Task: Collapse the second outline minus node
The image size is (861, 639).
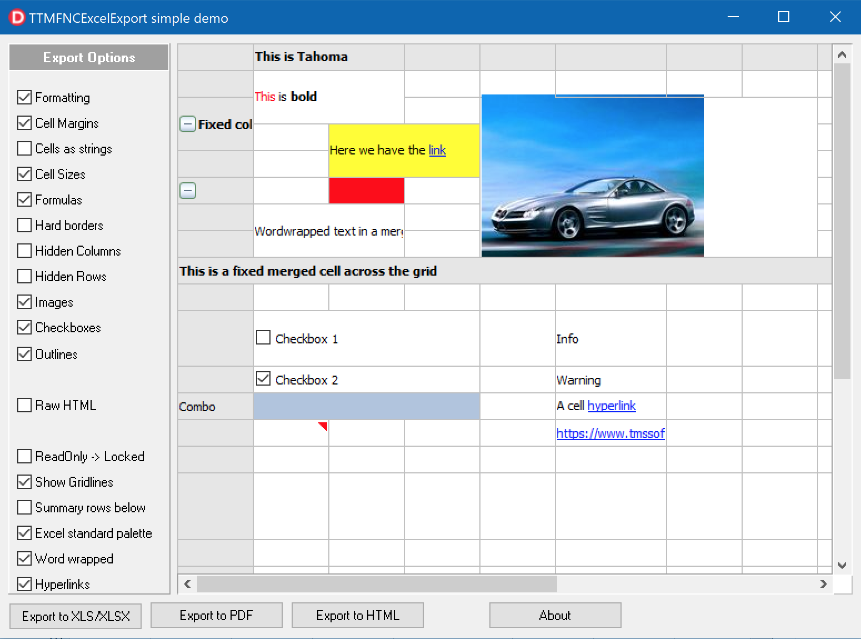Action: (x=188, y=191)
